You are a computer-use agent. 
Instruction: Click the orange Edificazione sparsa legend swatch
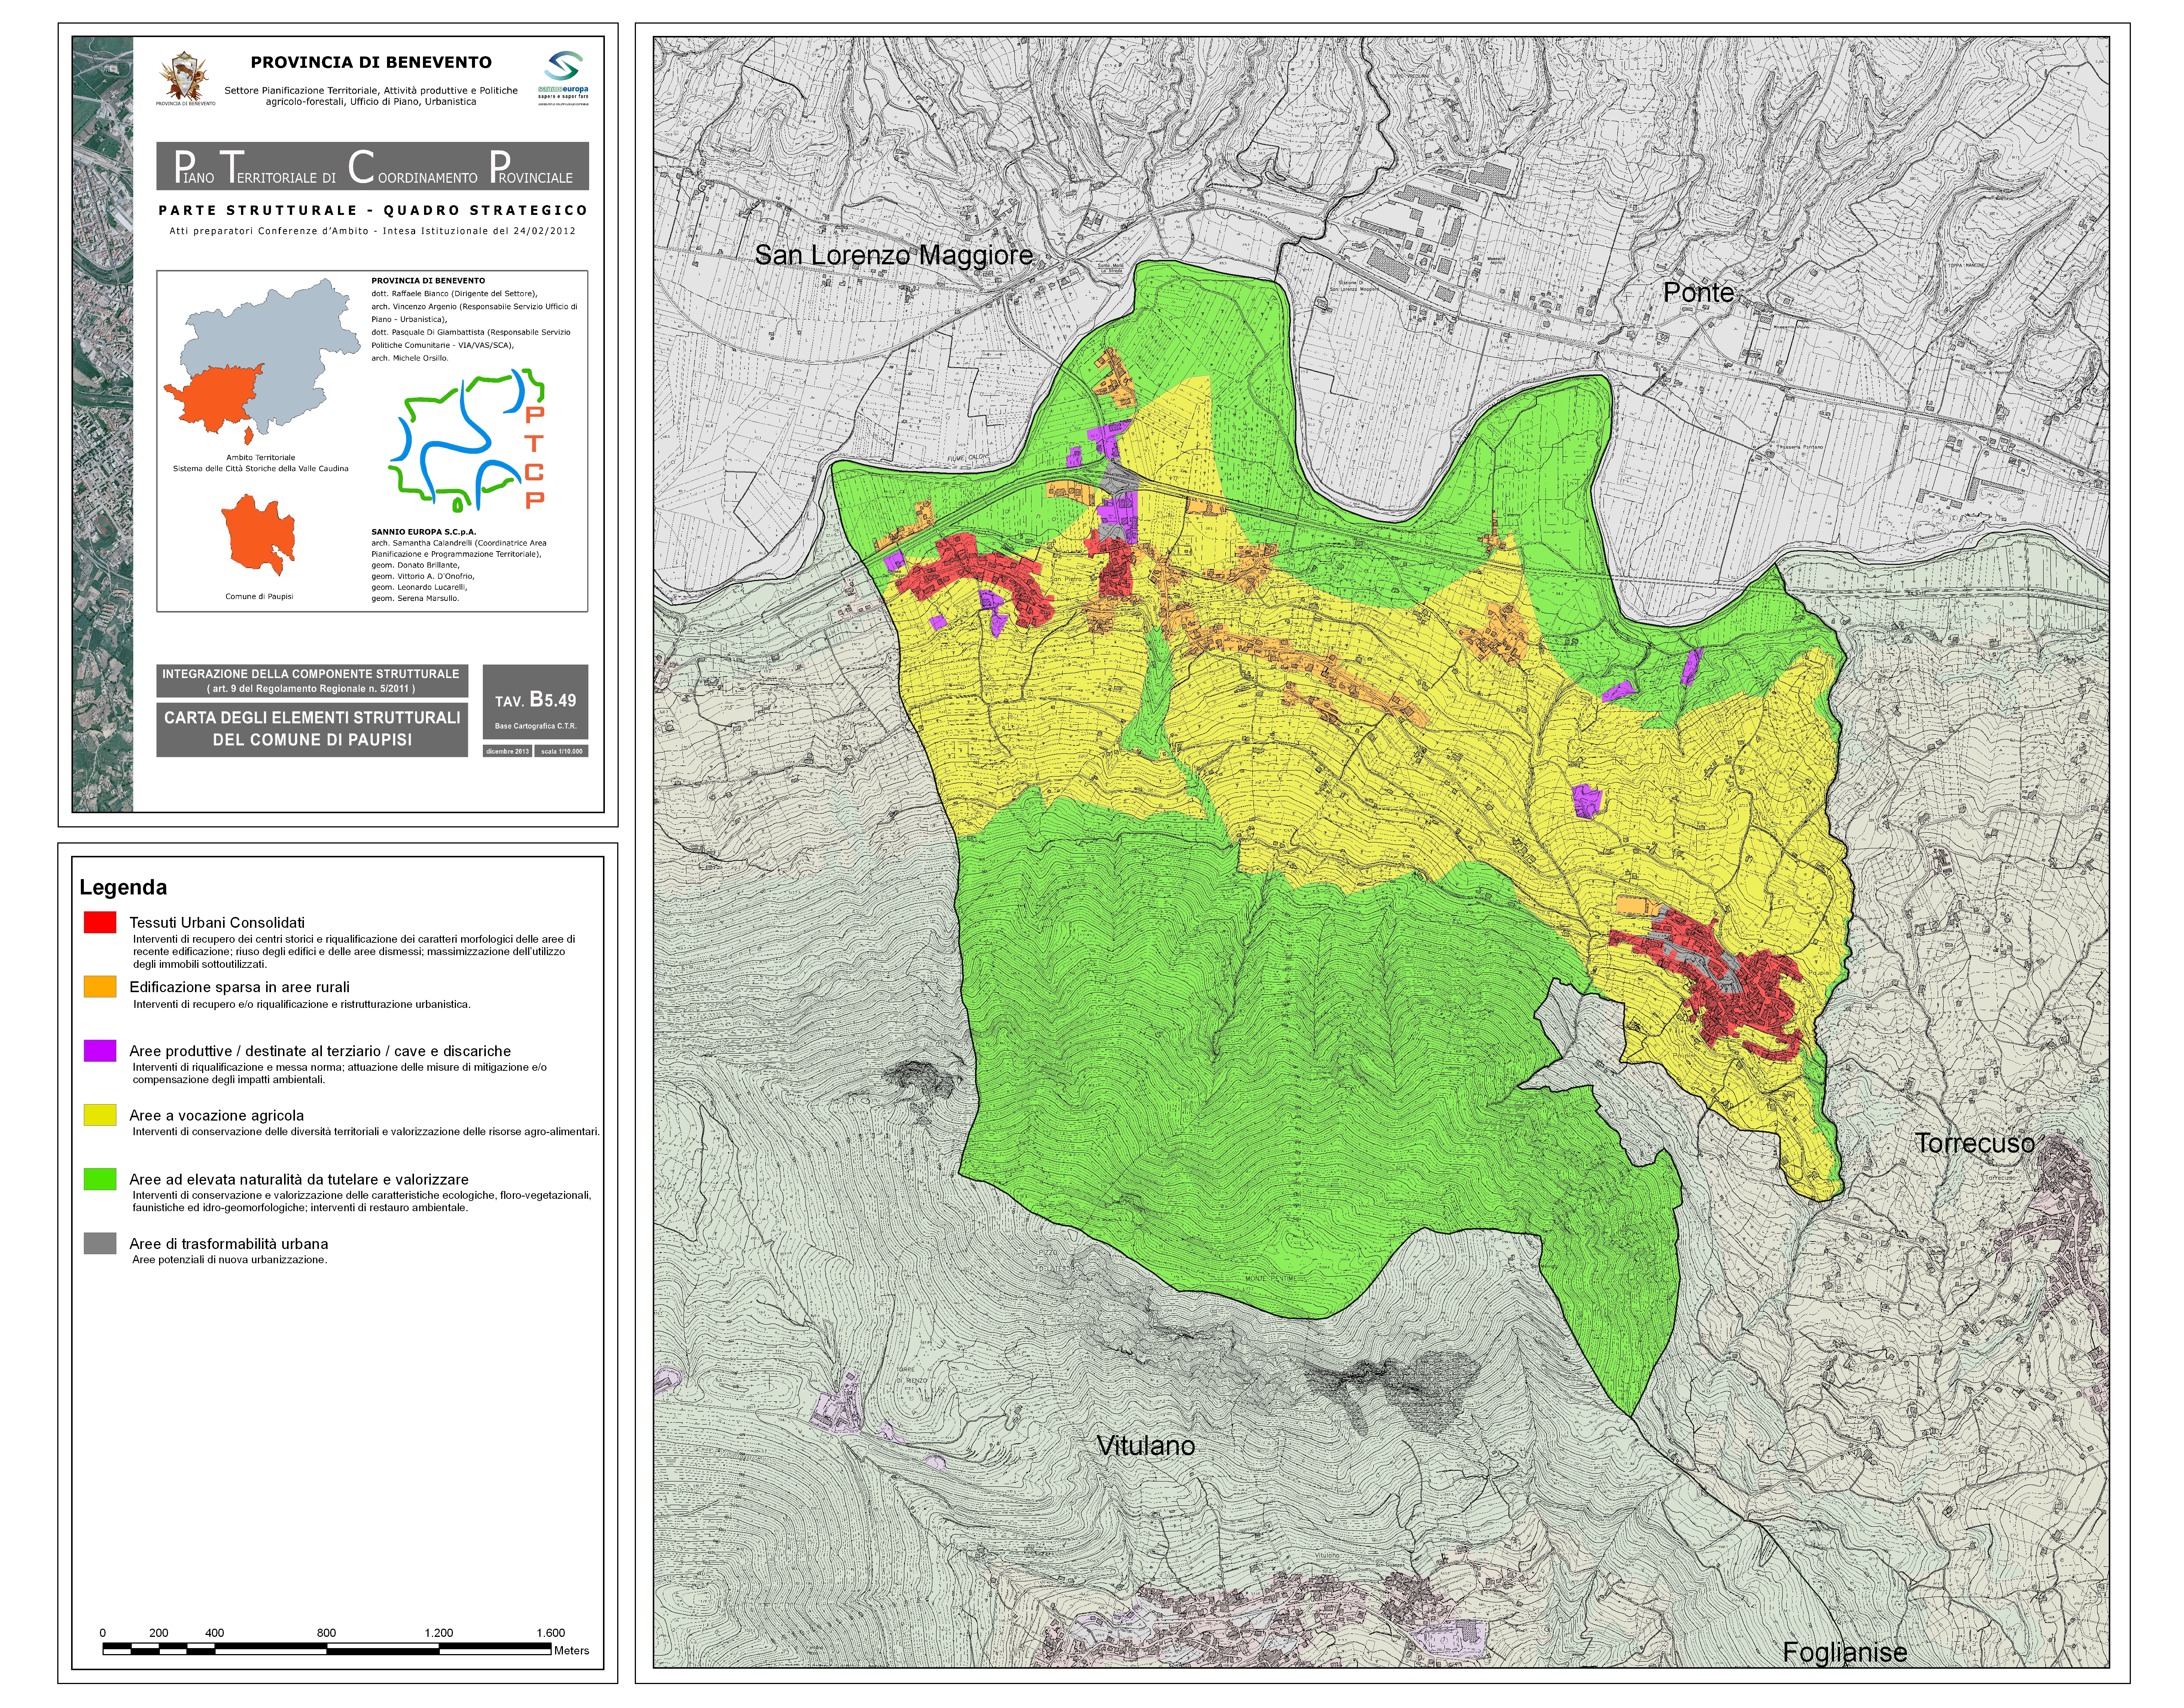coord(100,986)
